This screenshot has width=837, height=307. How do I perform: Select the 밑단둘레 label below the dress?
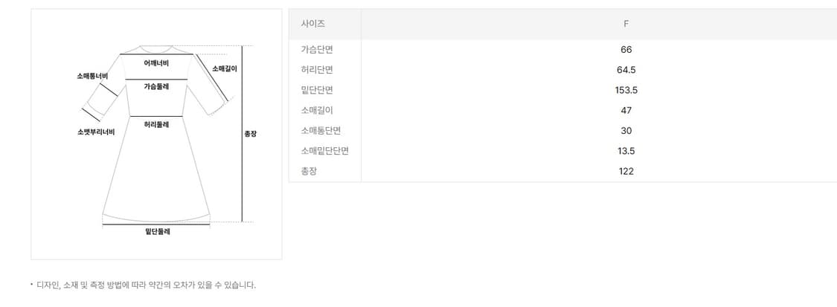(x=158, y=232)
